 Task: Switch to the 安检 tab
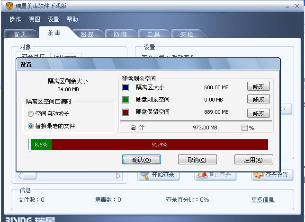[186, 34]
